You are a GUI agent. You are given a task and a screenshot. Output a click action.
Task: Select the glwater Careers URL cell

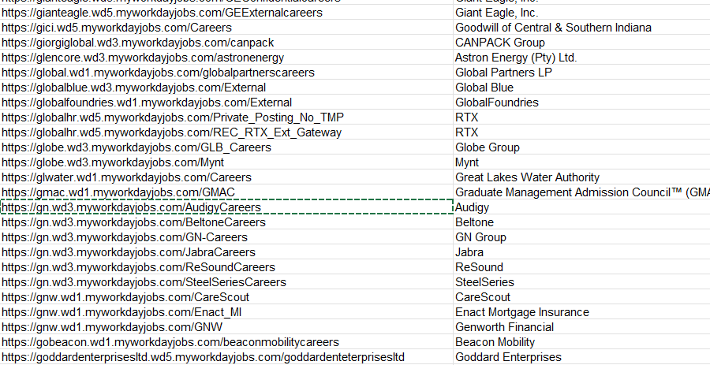pos(226,177)
